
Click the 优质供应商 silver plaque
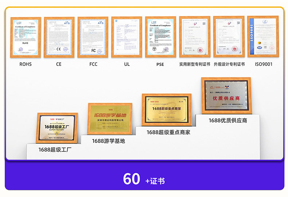(x=226, y=95)
